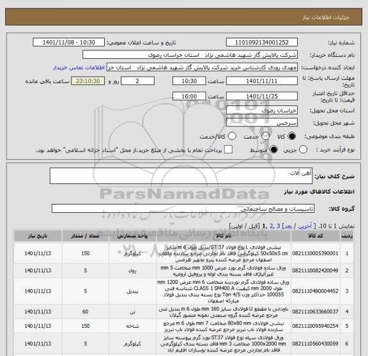The height and width of the screenshot is (356, 368).
Task: Click the validity time 16:00 field
Action: (189, 97)
